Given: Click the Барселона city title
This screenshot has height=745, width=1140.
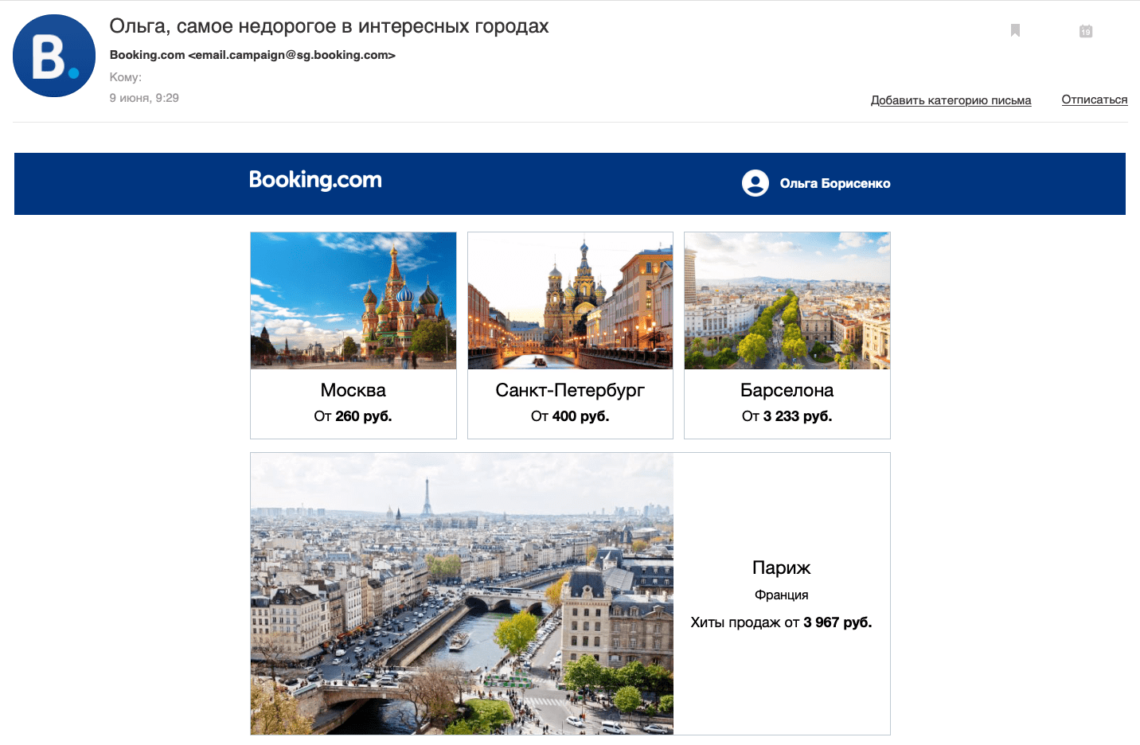Looking at the screenshot, I should [787, 390].
